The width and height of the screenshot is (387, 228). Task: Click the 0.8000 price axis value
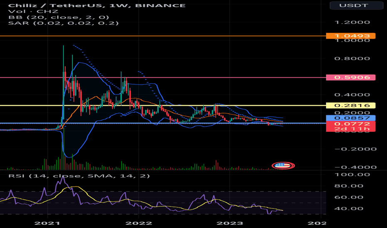pyautogui.click(x=352, y=58)
